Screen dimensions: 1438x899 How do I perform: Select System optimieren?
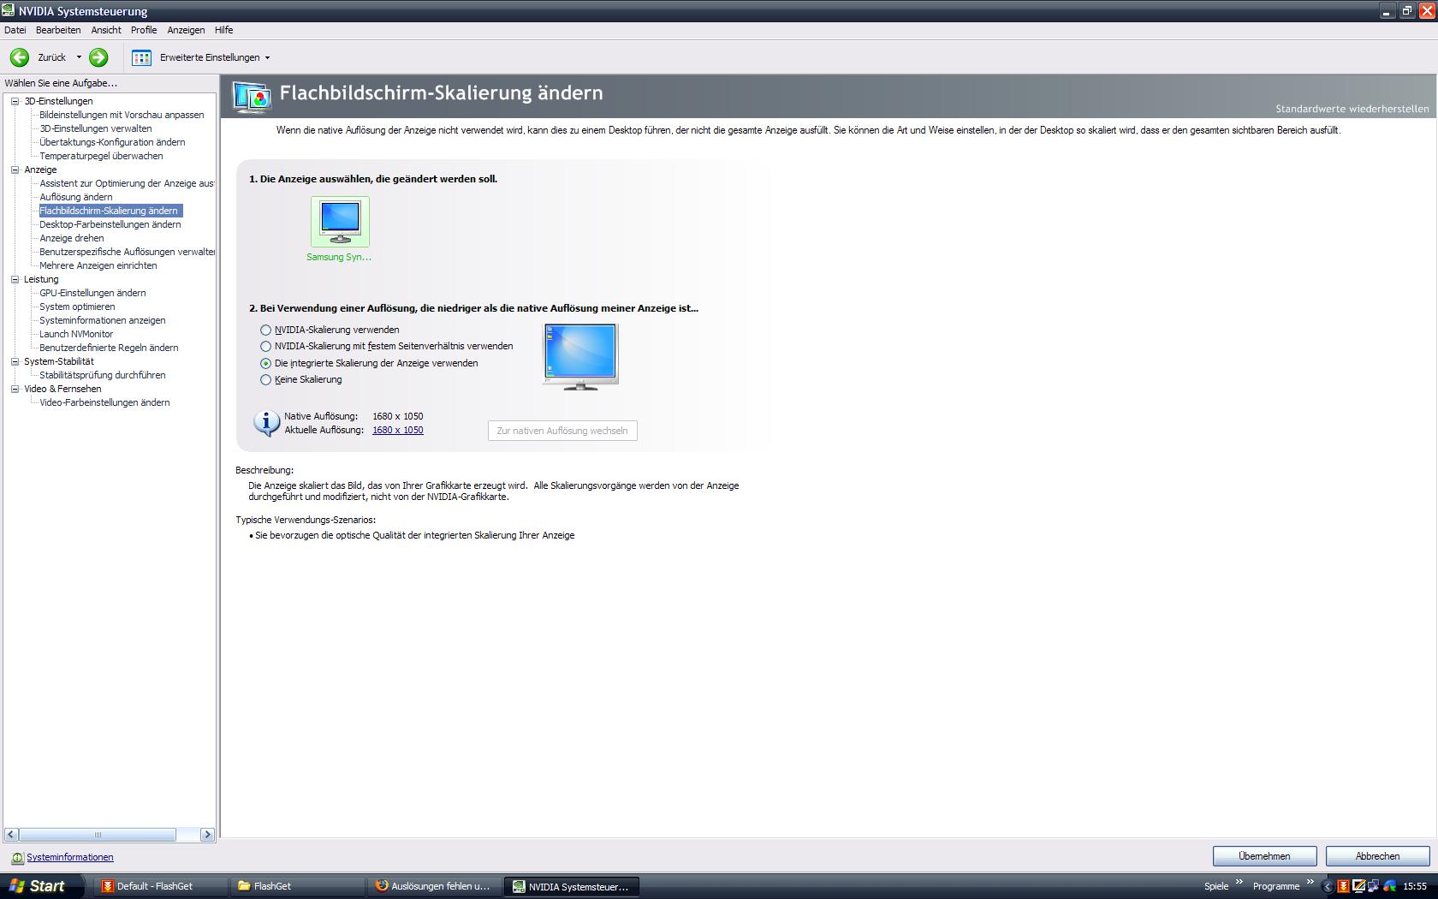tap(77, 307)
